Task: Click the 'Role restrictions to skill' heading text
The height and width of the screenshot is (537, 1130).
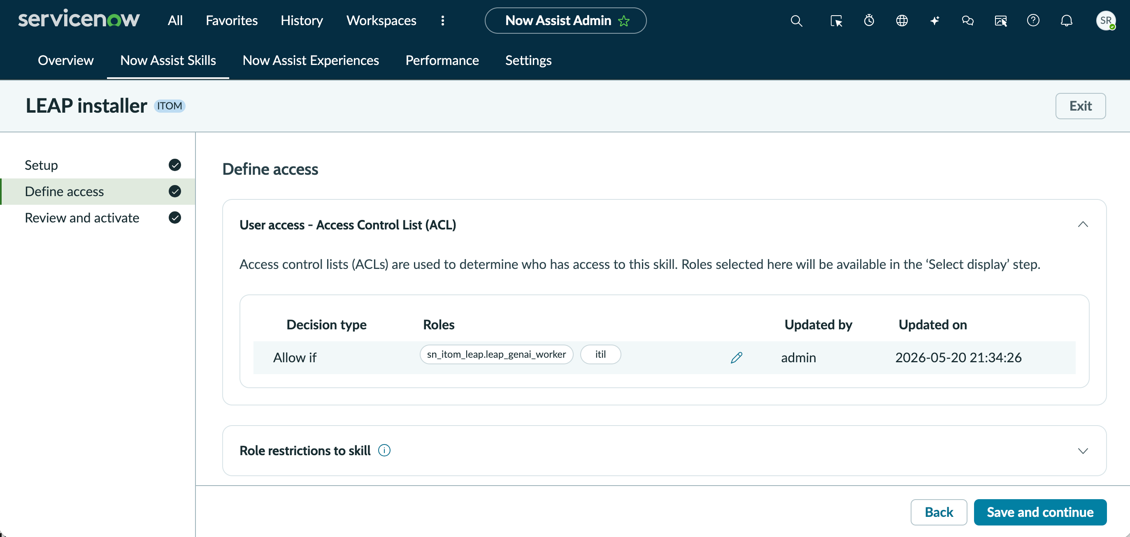Action: point(305,451)
